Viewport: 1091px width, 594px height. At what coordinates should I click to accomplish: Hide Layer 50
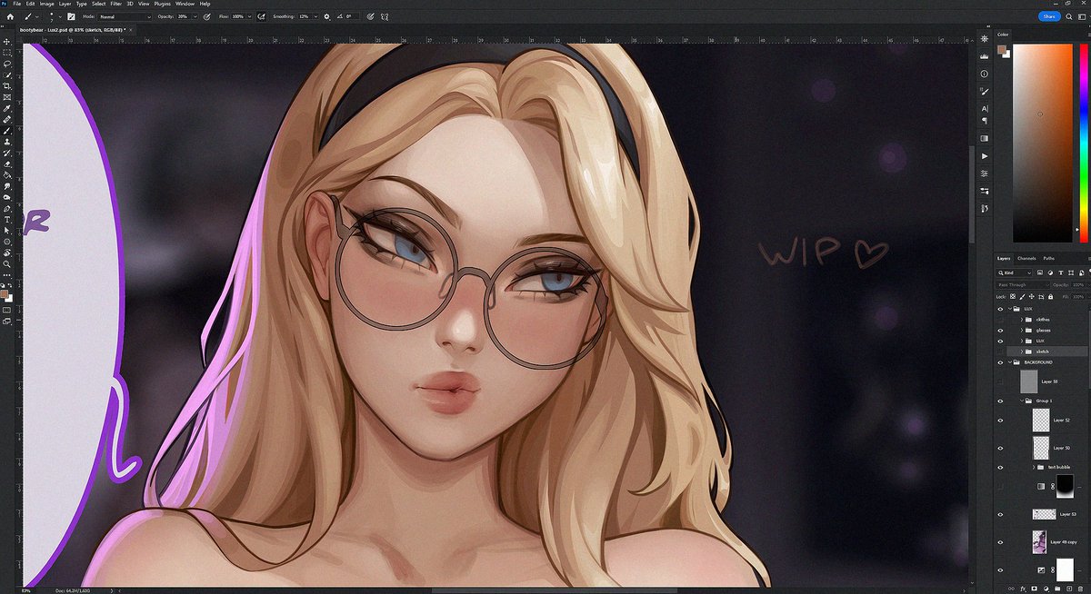(1000, 448)
